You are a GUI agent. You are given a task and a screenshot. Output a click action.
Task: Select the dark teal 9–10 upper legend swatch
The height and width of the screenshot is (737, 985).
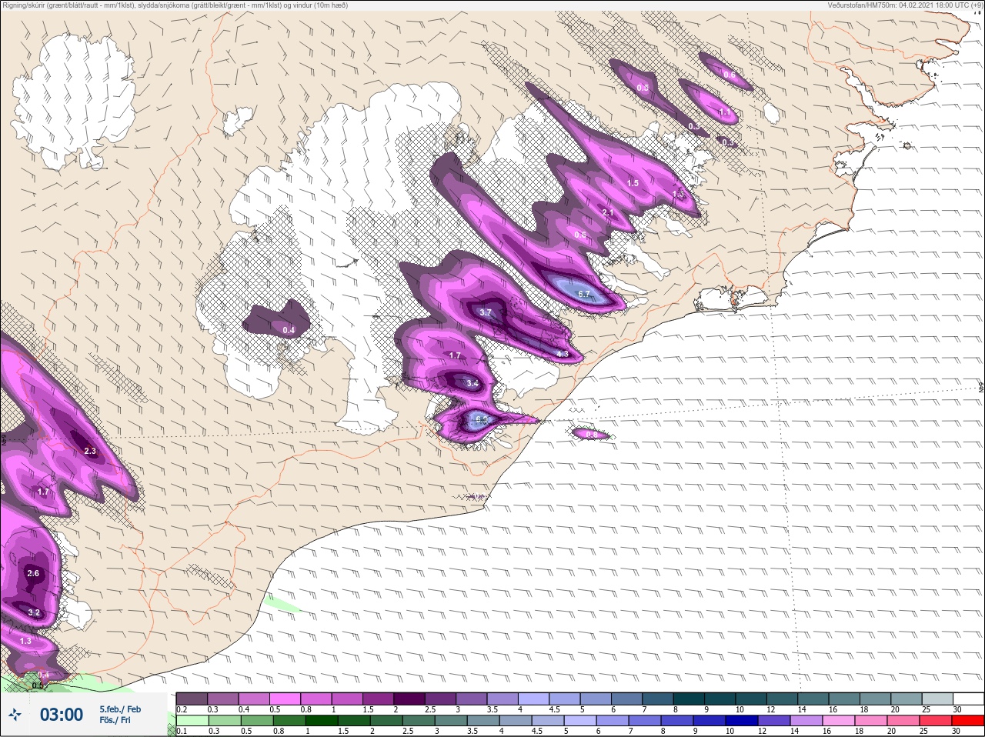point(722,699)
